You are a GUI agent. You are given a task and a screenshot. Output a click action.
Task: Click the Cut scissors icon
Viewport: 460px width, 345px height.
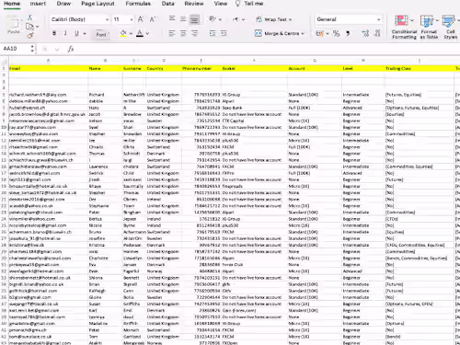(29, 17)
